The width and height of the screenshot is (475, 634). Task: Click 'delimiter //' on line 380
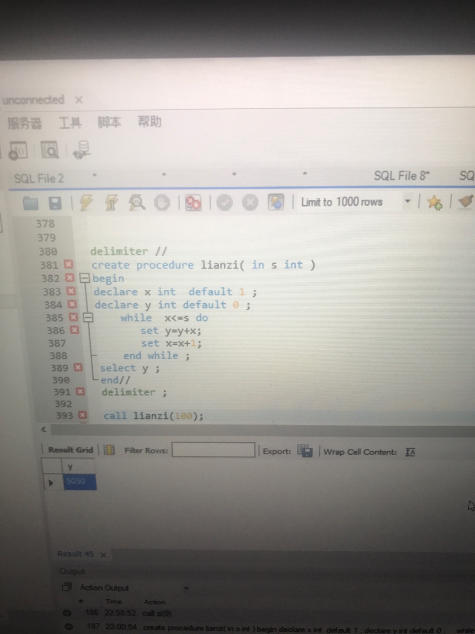tap(128, 251)
